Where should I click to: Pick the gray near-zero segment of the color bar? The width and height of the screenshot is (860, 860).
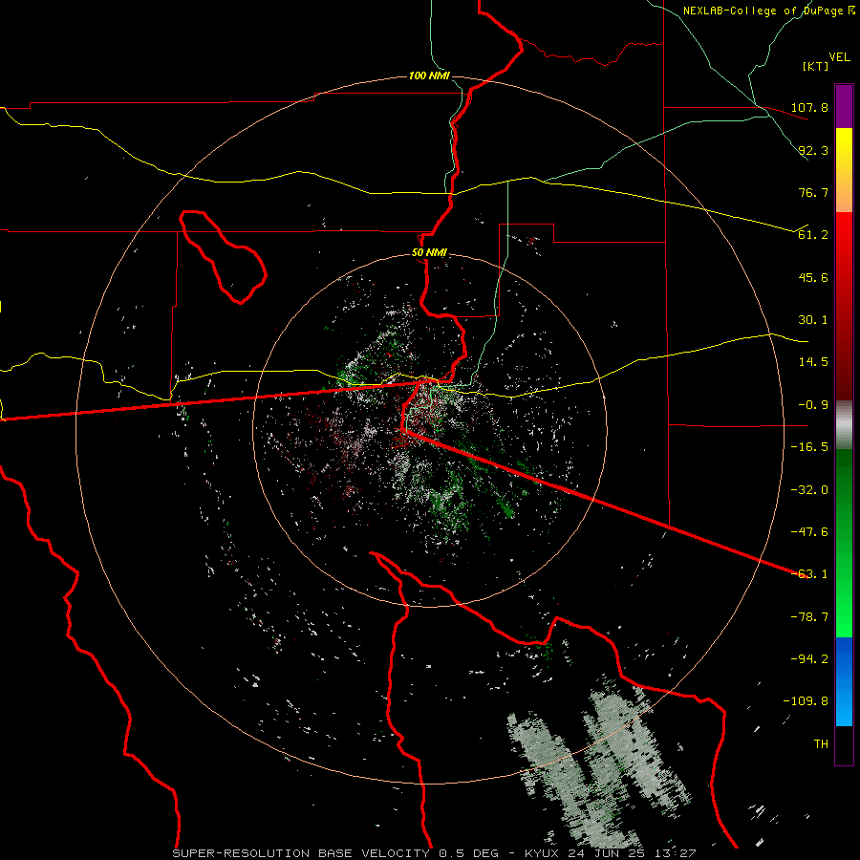(844, 425)
